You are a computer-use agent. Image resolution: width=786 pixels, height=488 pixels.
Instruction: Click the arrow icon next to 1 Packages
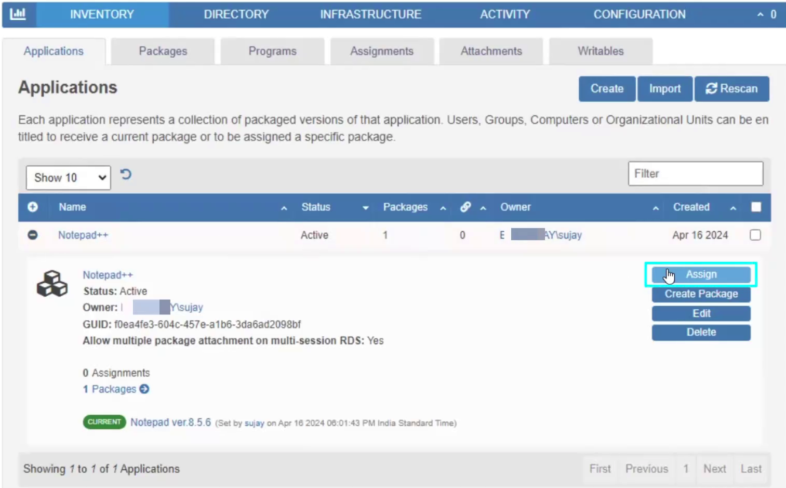pos(144,389)
